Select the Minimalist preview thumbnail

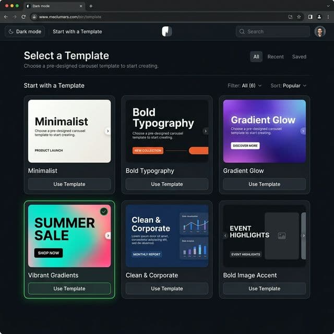[x=69, y=131]
